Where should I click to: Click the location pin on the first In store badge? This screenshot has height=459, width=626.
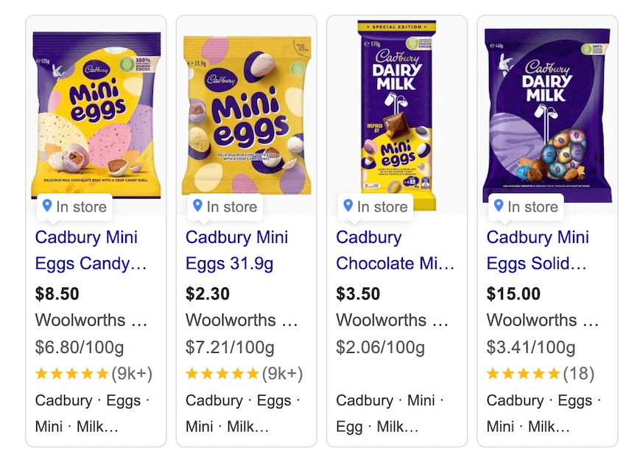pyautogui.click(x=47, y=207)
